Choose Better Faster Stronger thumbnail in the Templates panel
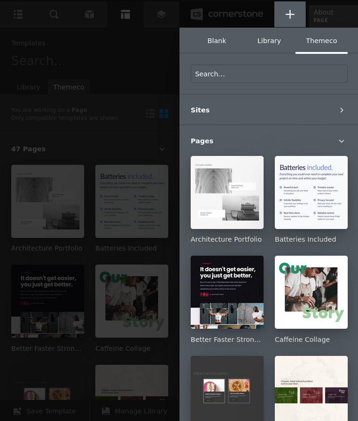The image size is (358, 421). (48, 301)
